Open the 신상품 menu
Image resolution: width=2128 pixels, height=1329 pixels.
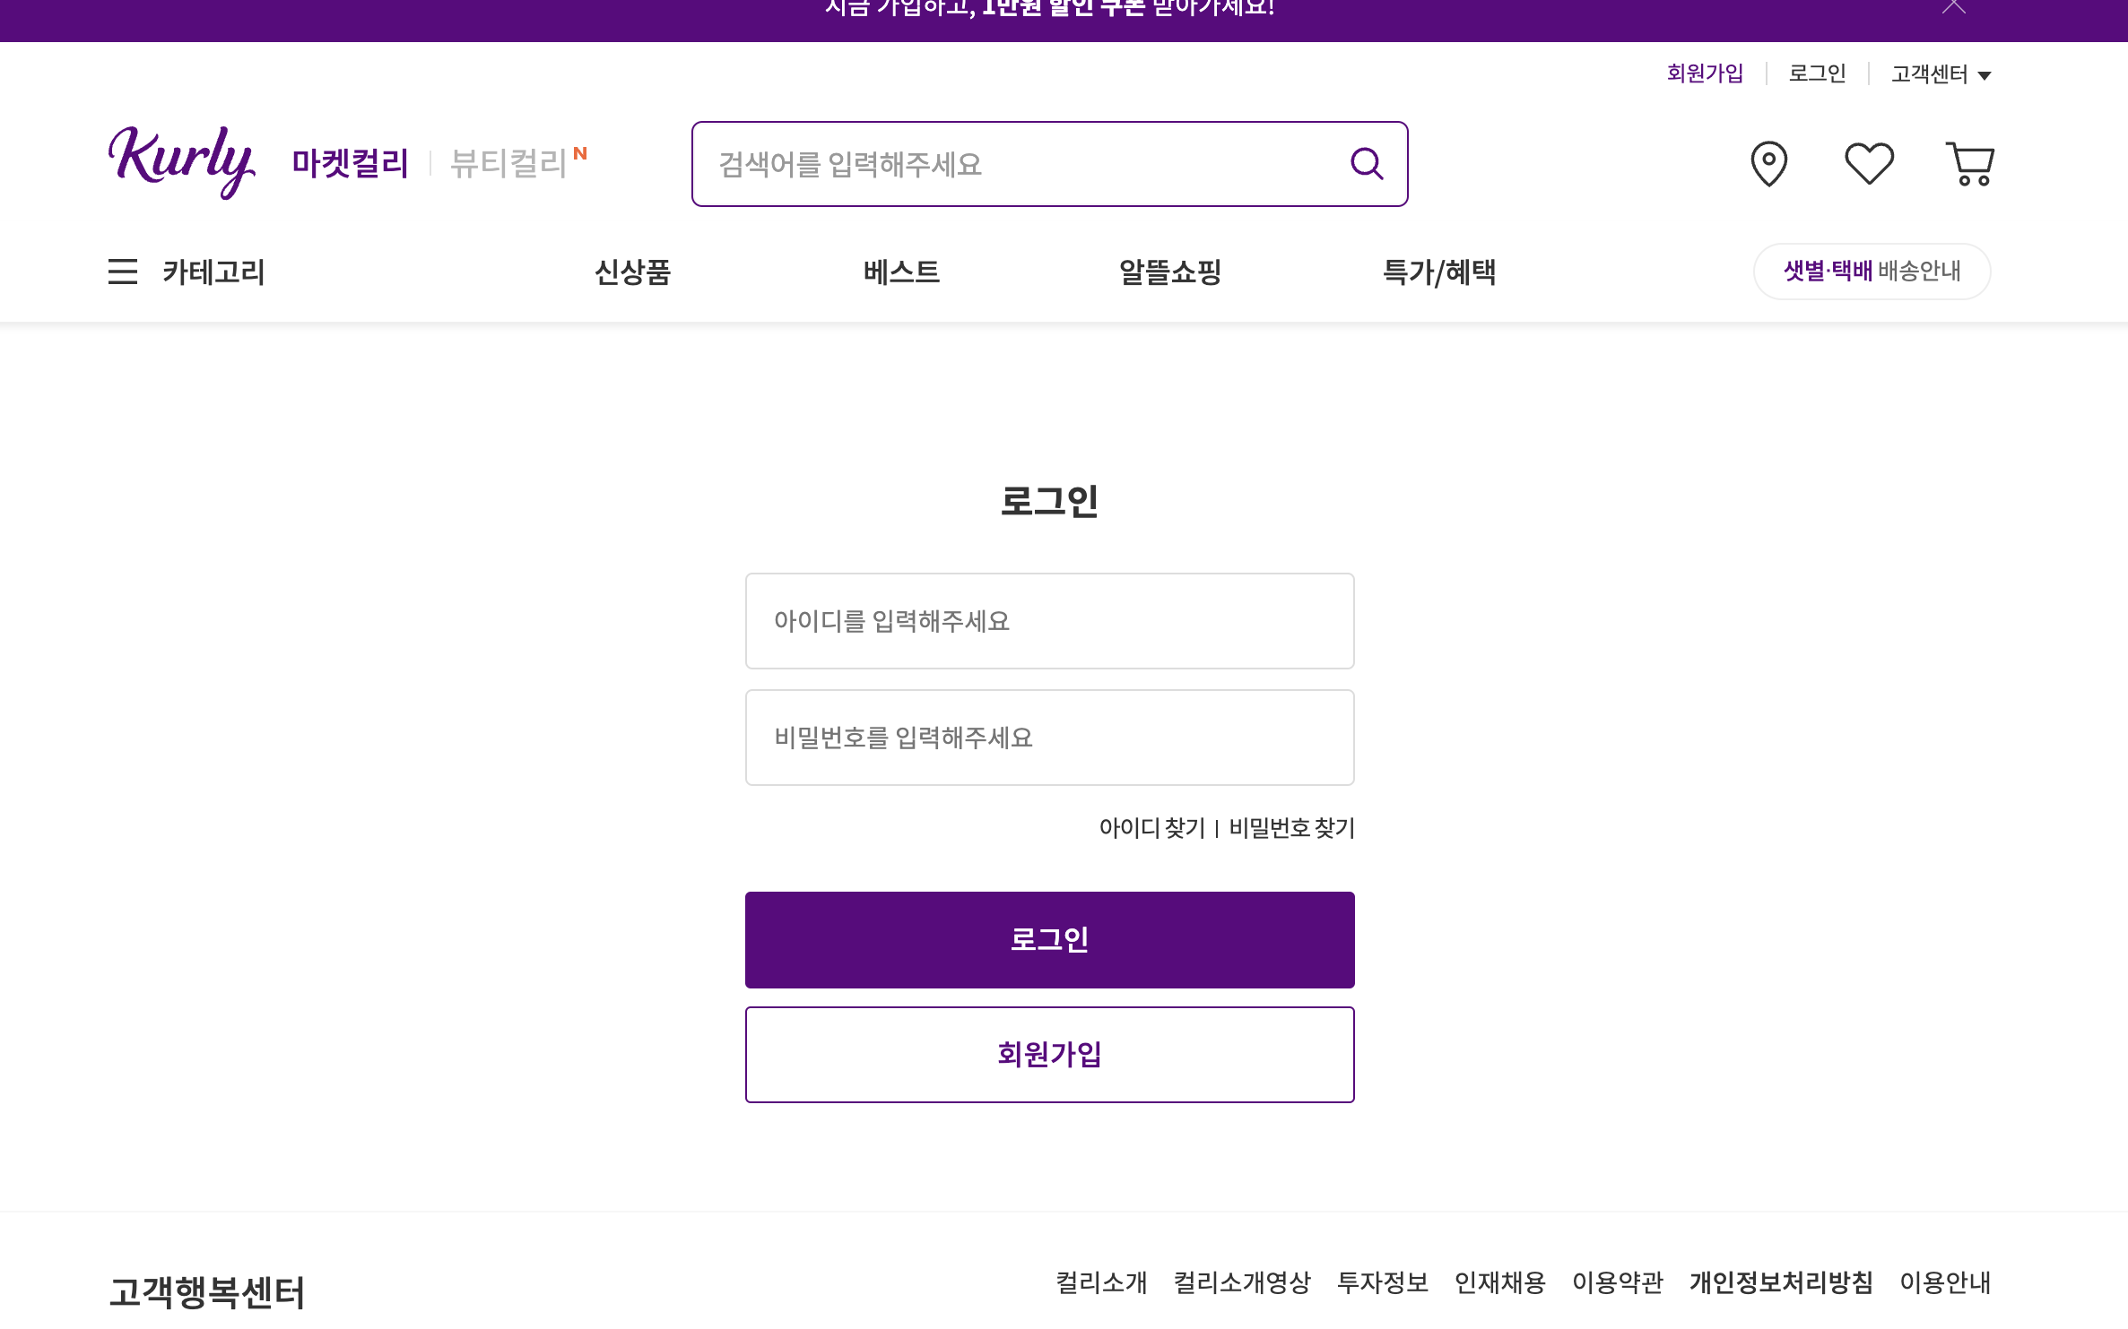point(632,272)
